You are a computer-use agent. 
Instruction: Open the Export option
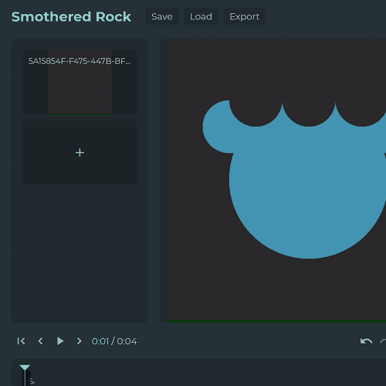[245, 16]
